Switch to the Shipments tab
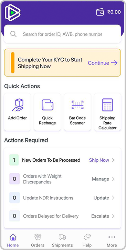The height and width of the screenshot is (250, 126). (62, 240)
